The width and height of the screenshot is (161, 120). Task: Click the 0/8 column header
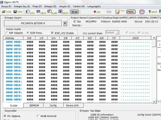click(x=29, y=38)
